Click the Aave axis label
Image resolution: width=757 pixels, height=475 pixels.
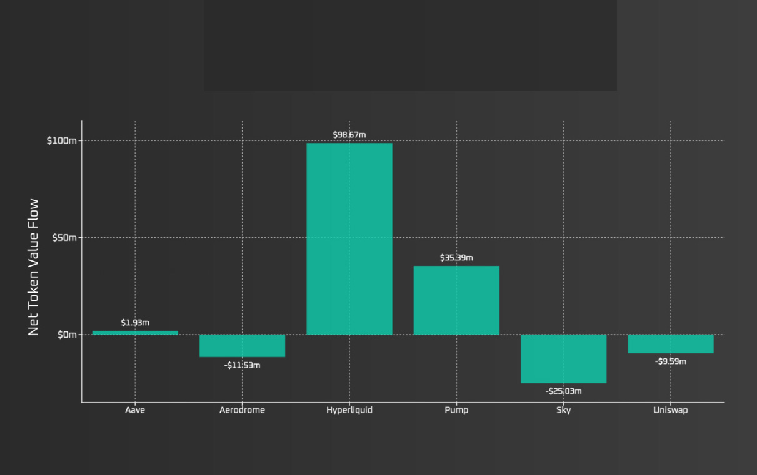(135, 410)
